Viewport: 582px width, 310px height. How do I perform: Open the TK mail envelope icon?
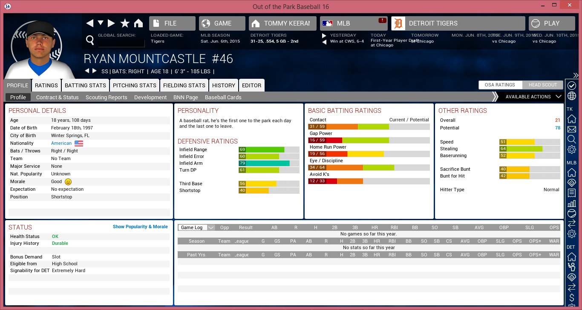point(572,129)
